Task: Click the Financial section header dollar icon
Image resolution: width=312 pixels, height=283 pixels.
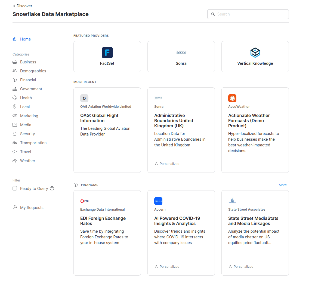Action: tap(76, 185)
